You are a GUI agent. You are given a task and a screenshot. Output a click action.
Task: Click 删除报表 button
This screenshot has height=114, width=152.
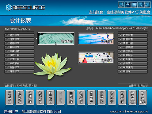point(19,67)
